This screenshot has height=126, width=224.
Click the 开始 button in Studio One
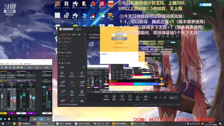tap(30, 67)
